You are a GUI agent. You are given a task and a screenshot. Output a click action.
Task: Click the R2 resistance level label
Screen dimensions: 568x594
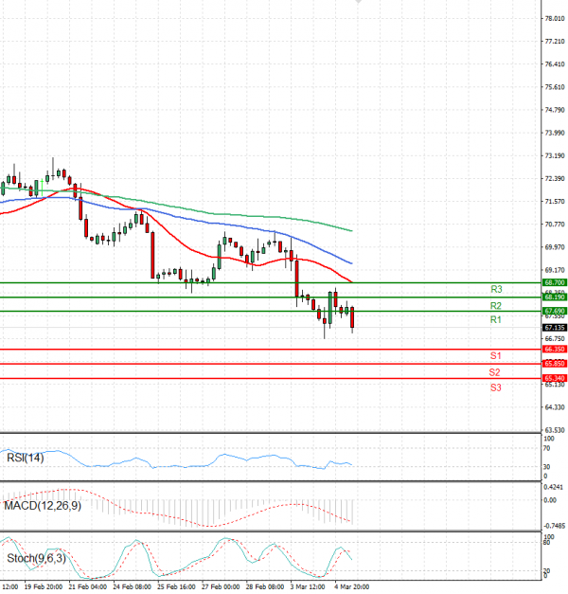[495, 306]
